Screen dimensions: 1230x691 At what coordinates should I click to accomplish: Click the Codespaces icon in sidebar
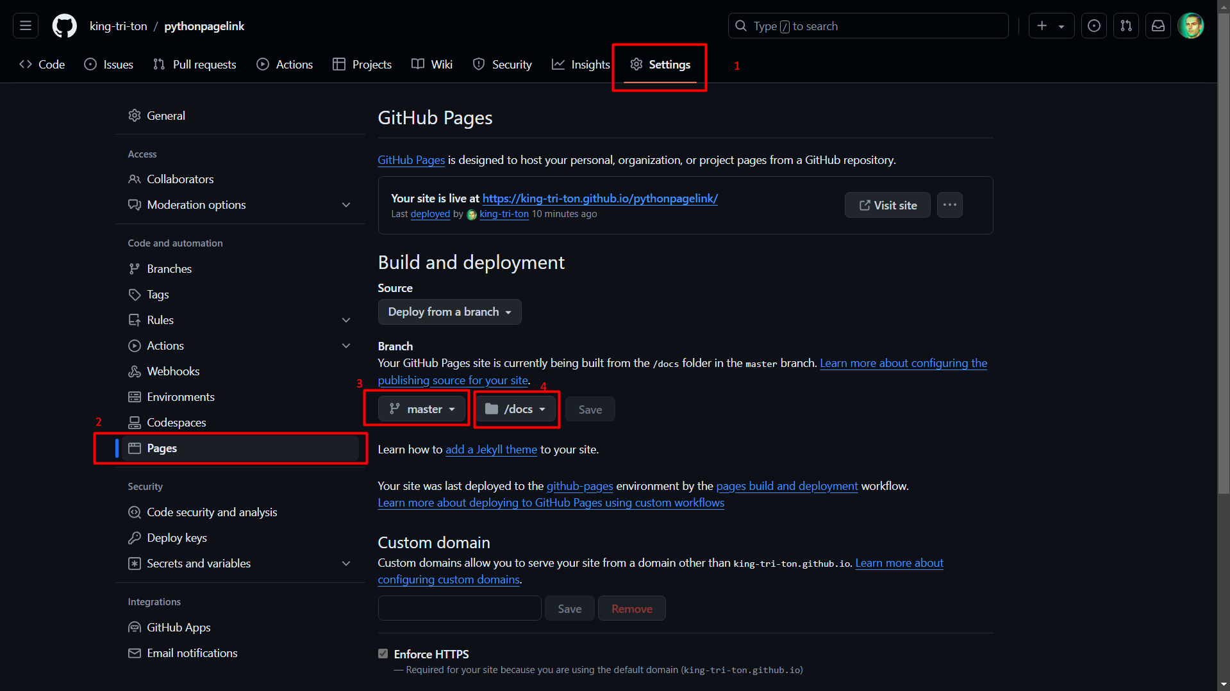(x=134, y=423)
